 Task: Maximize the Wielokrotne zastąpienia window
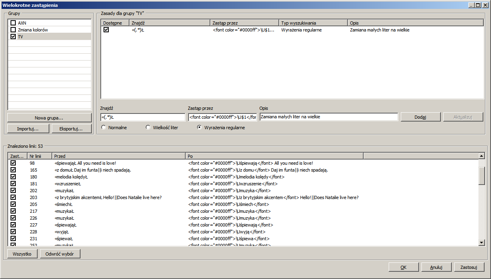tap(478, 5)
